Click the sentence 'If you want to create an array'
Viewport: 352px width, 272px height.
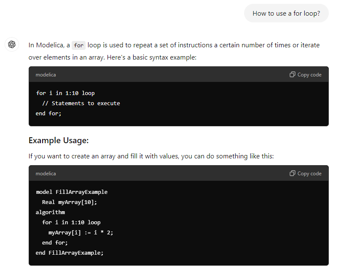pyautogui.click(x=151, y=156)
